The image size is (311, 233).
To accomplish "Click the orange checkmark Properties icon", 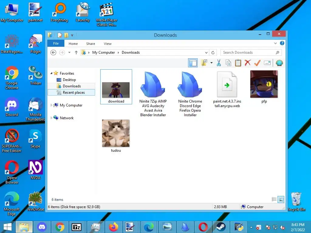I will point(257,63).
